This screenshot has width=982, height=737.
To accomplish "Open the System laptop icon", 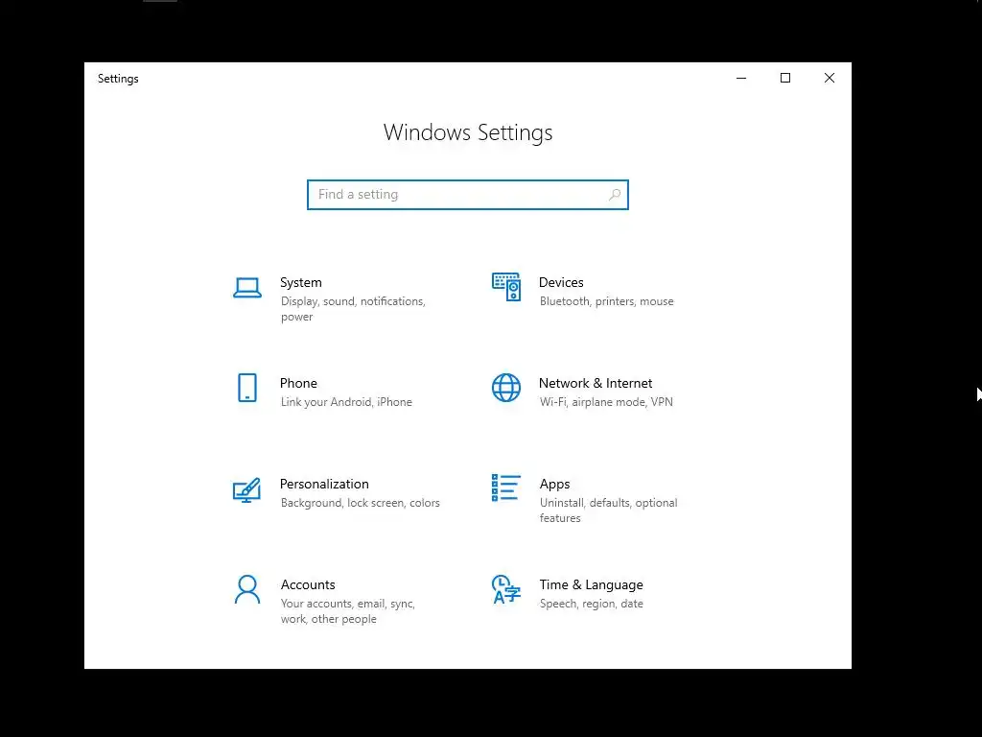I will [x=247, y=288].
